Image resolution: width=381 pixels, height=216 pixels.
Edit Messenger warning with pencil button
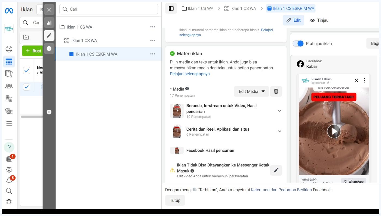276,170
